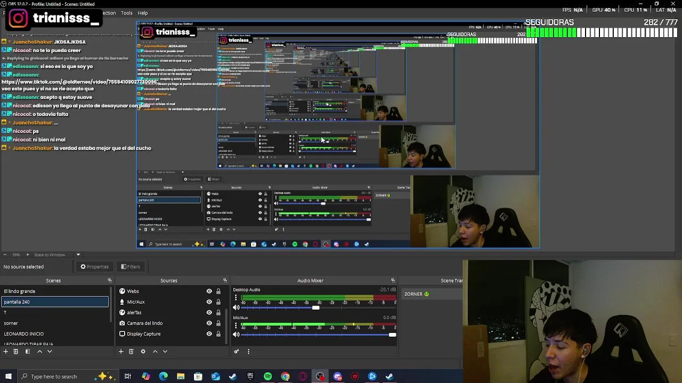Viewport: 682px width, 383px height.
Task: Hide the alerTas source
Action: click(x=209, y=312)
